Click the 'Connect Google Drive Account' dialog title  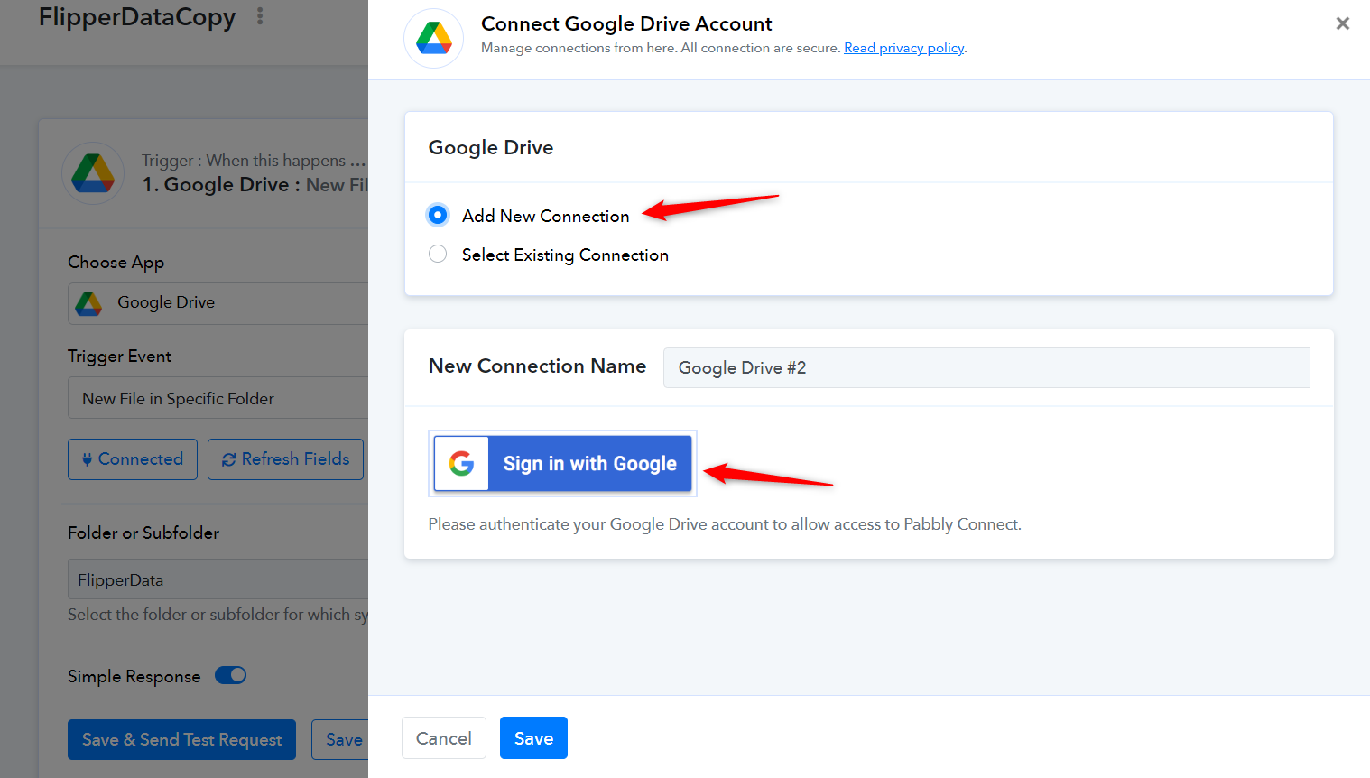click(x=626, y=23)
